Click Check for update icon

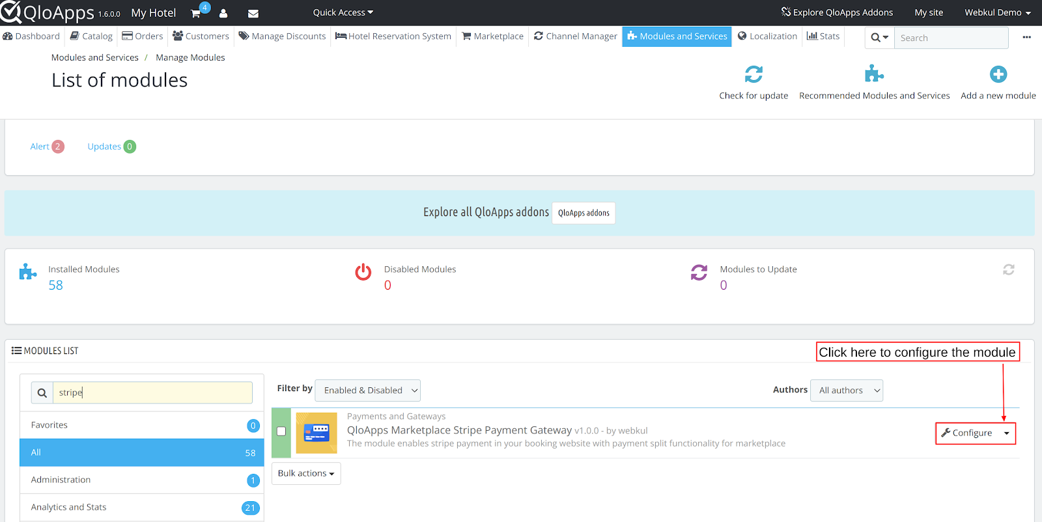753,74
